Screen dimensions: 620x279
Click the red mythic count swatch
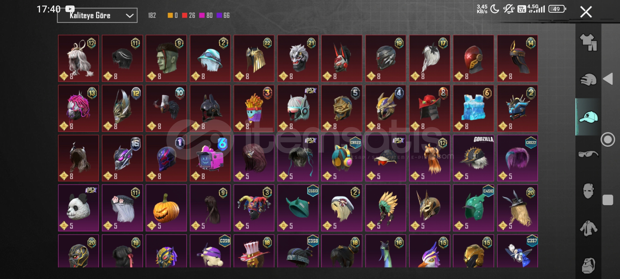coord(184,16)
